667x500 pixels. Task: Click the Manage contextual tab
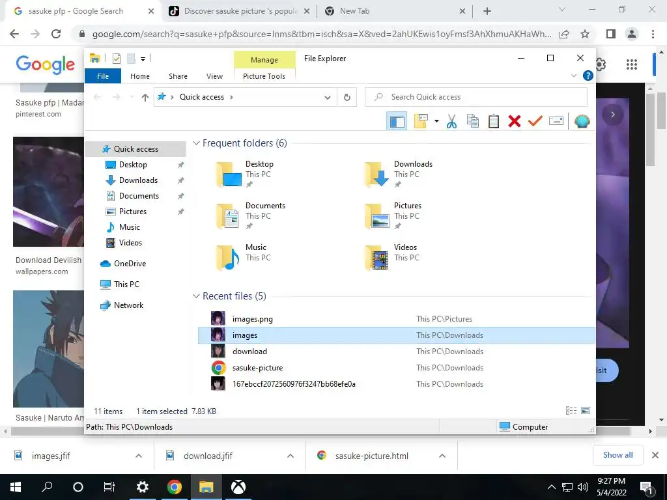pyautogui.click(x=264, y=59)
